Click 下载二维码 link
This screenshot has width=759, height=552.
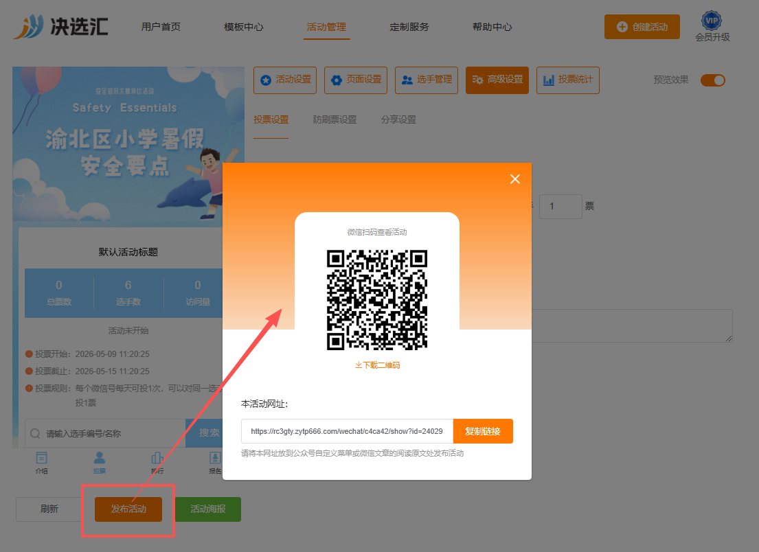point(377,365)
